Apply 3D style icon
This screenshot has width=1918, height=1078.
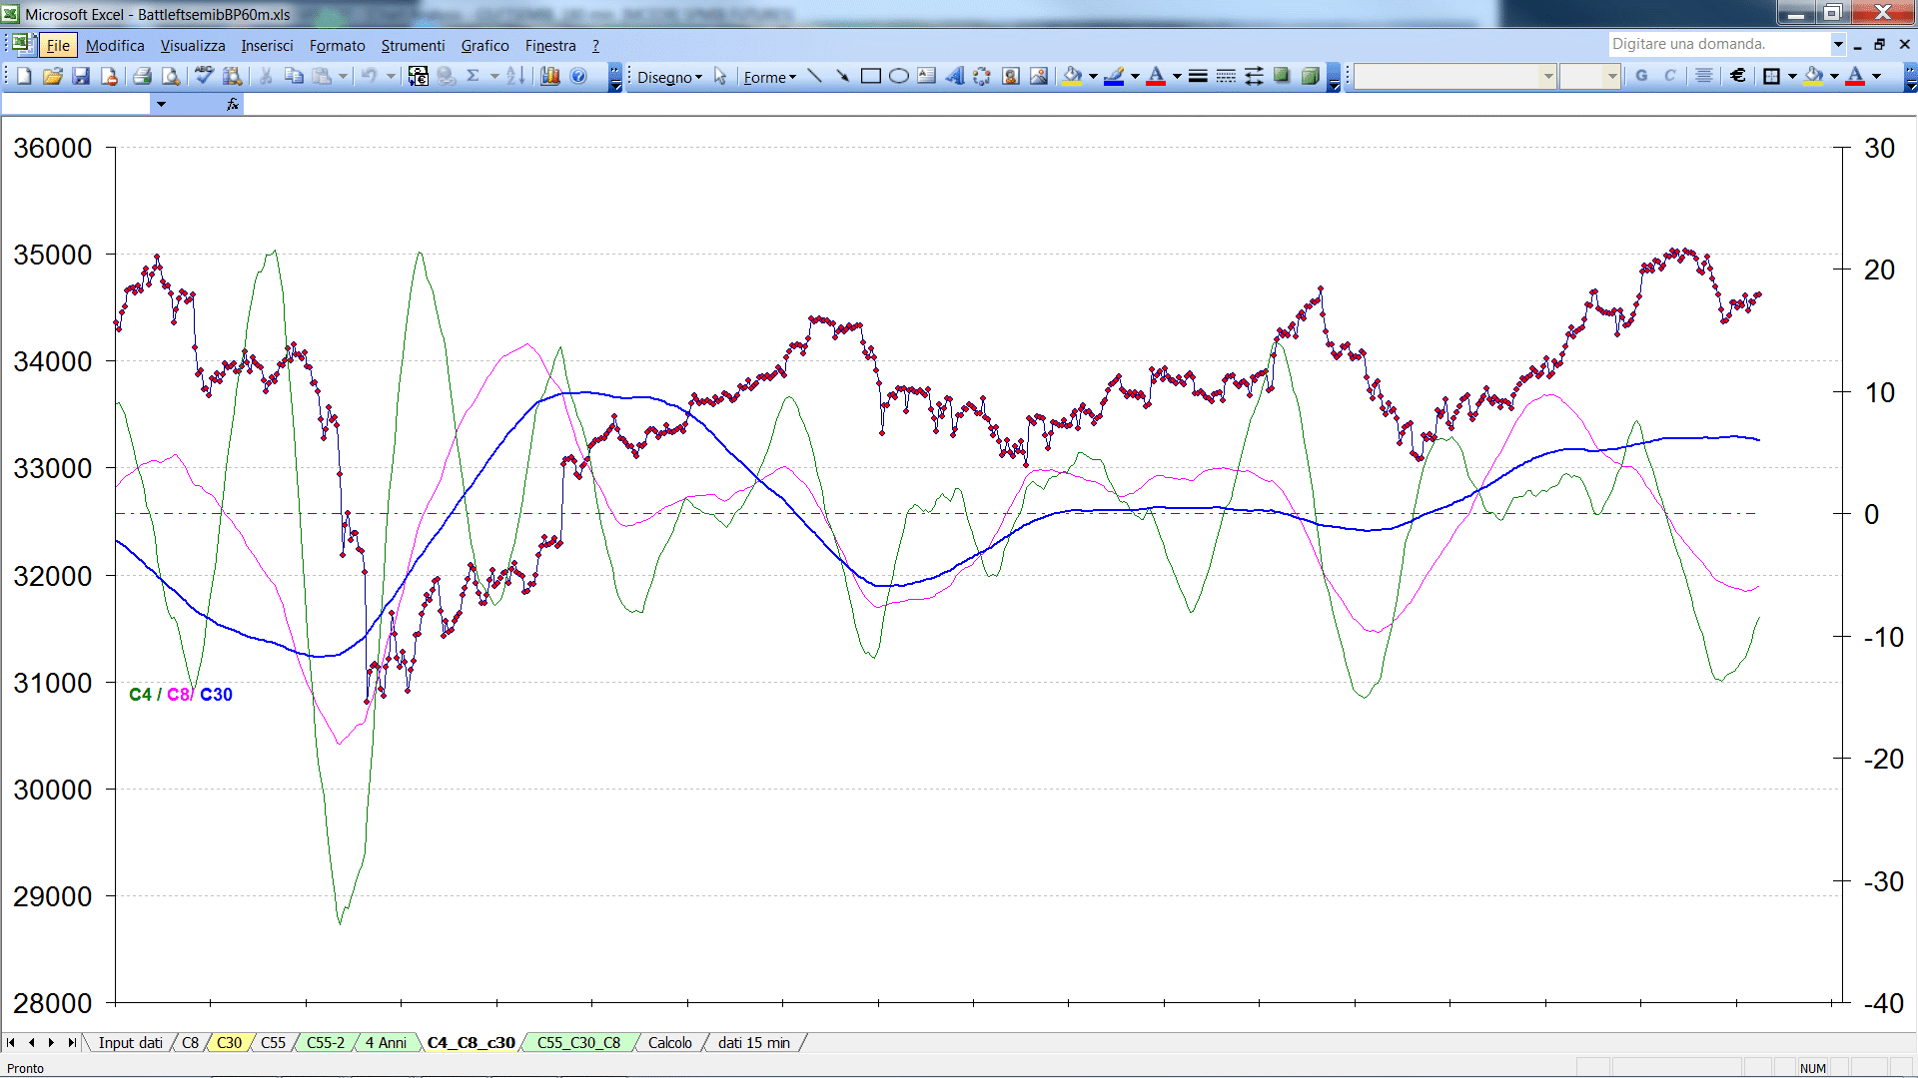click(x=1310, y=76)
